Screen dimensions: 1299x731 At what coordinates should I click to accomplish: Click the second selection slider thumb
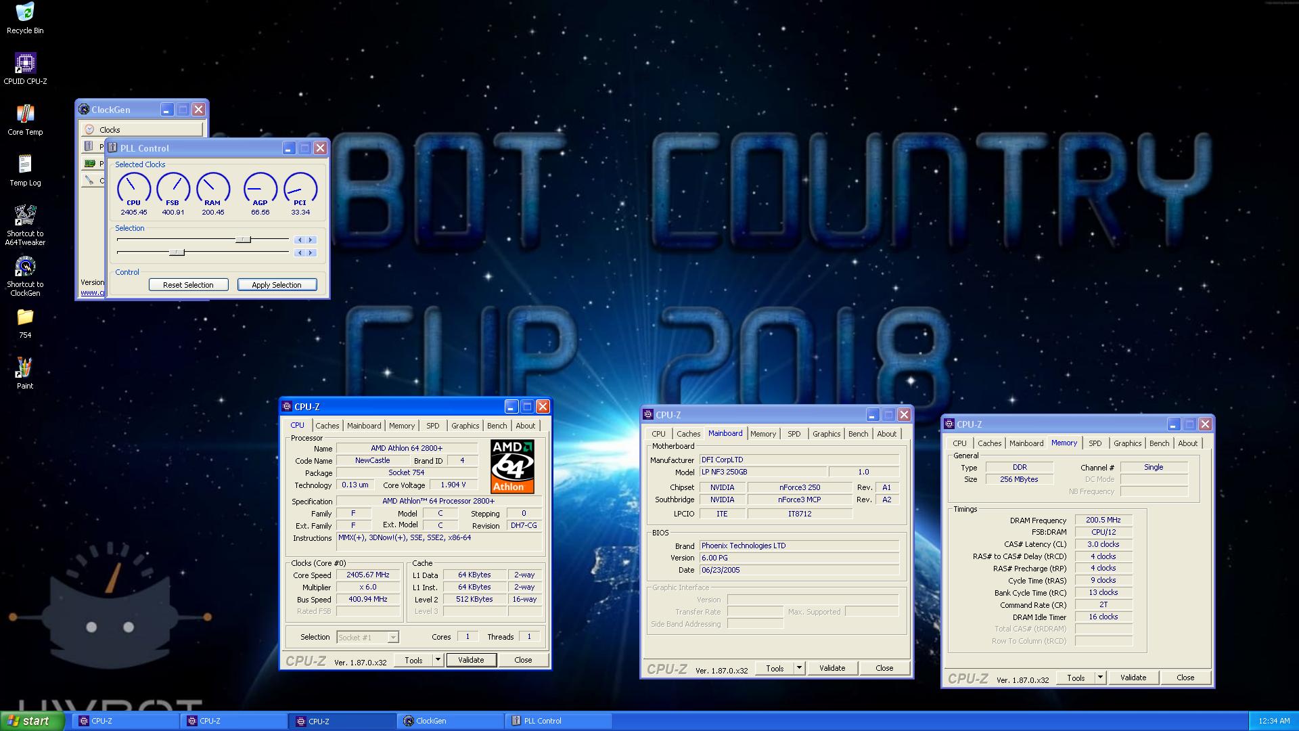tap(177, 252)
